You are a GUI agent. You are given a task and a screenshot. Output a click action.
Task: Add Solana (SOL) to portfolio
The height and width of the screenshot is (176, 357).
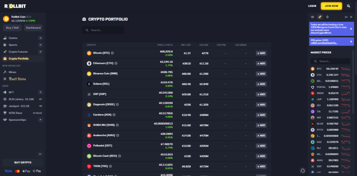(x=261, y=84)
